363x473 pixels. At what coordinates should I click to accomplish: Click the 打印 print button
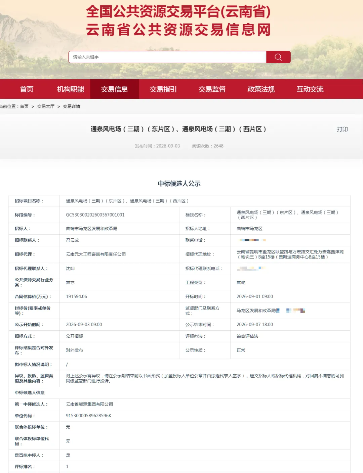point(342,129)
